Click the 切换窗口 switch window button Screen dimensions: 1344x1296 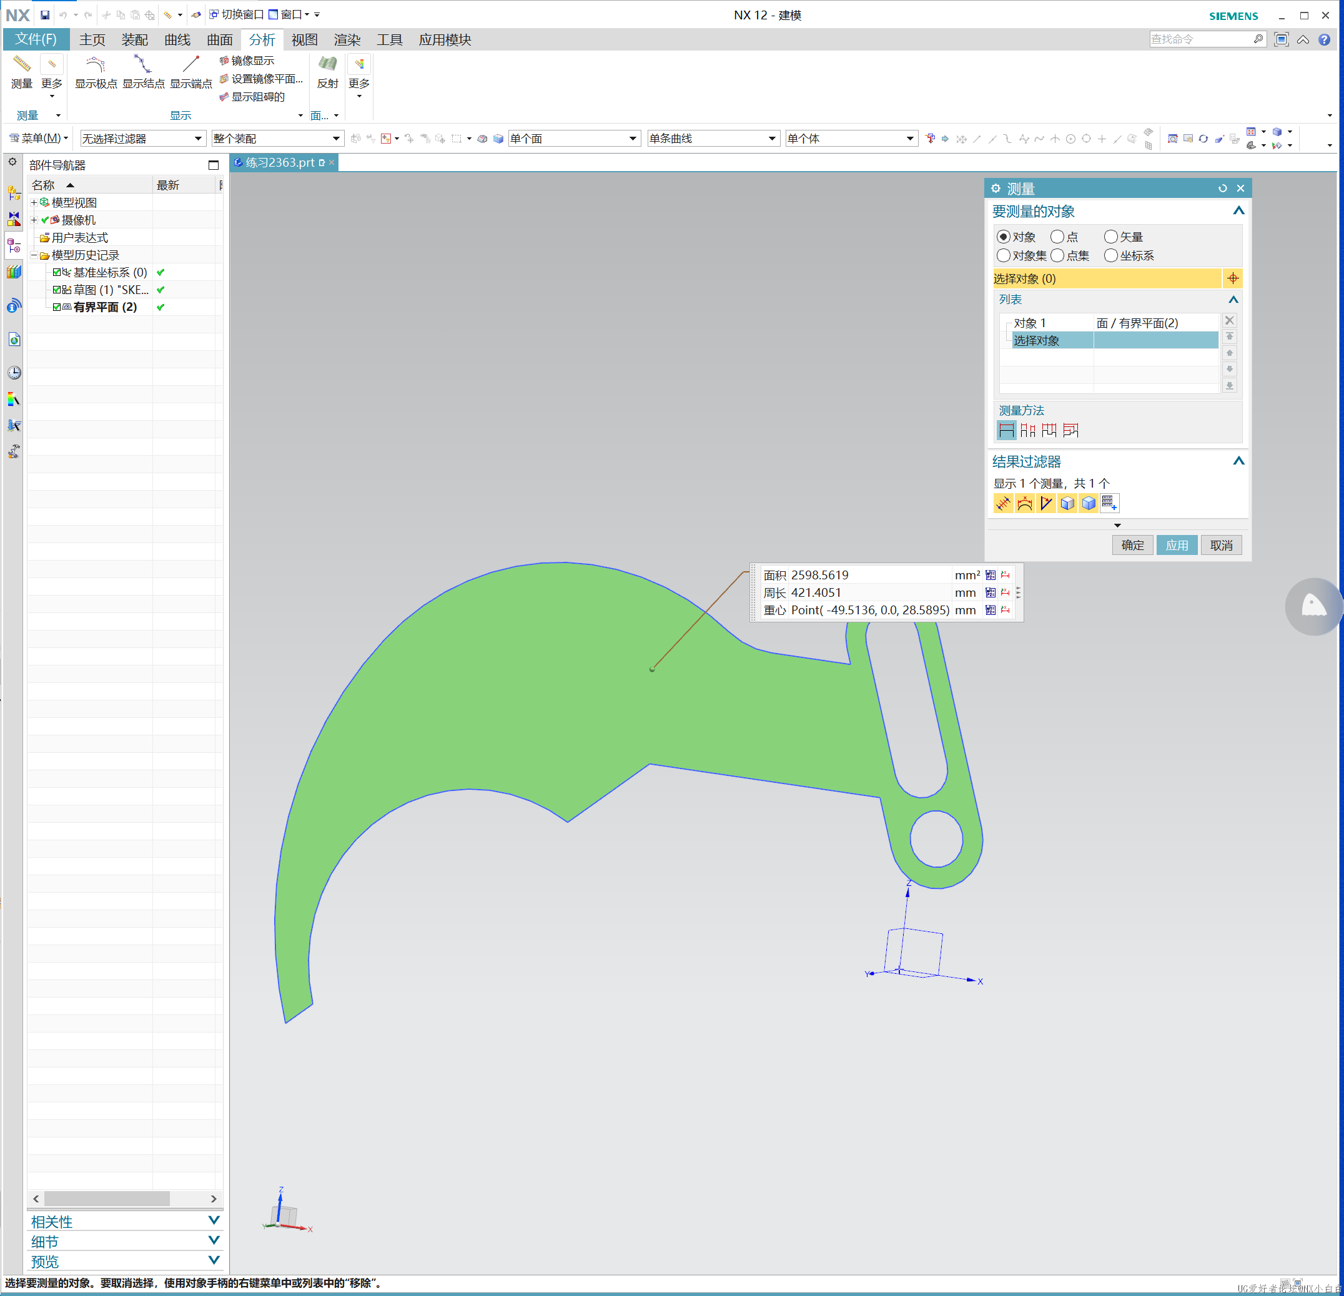click(x=237, y=14)
